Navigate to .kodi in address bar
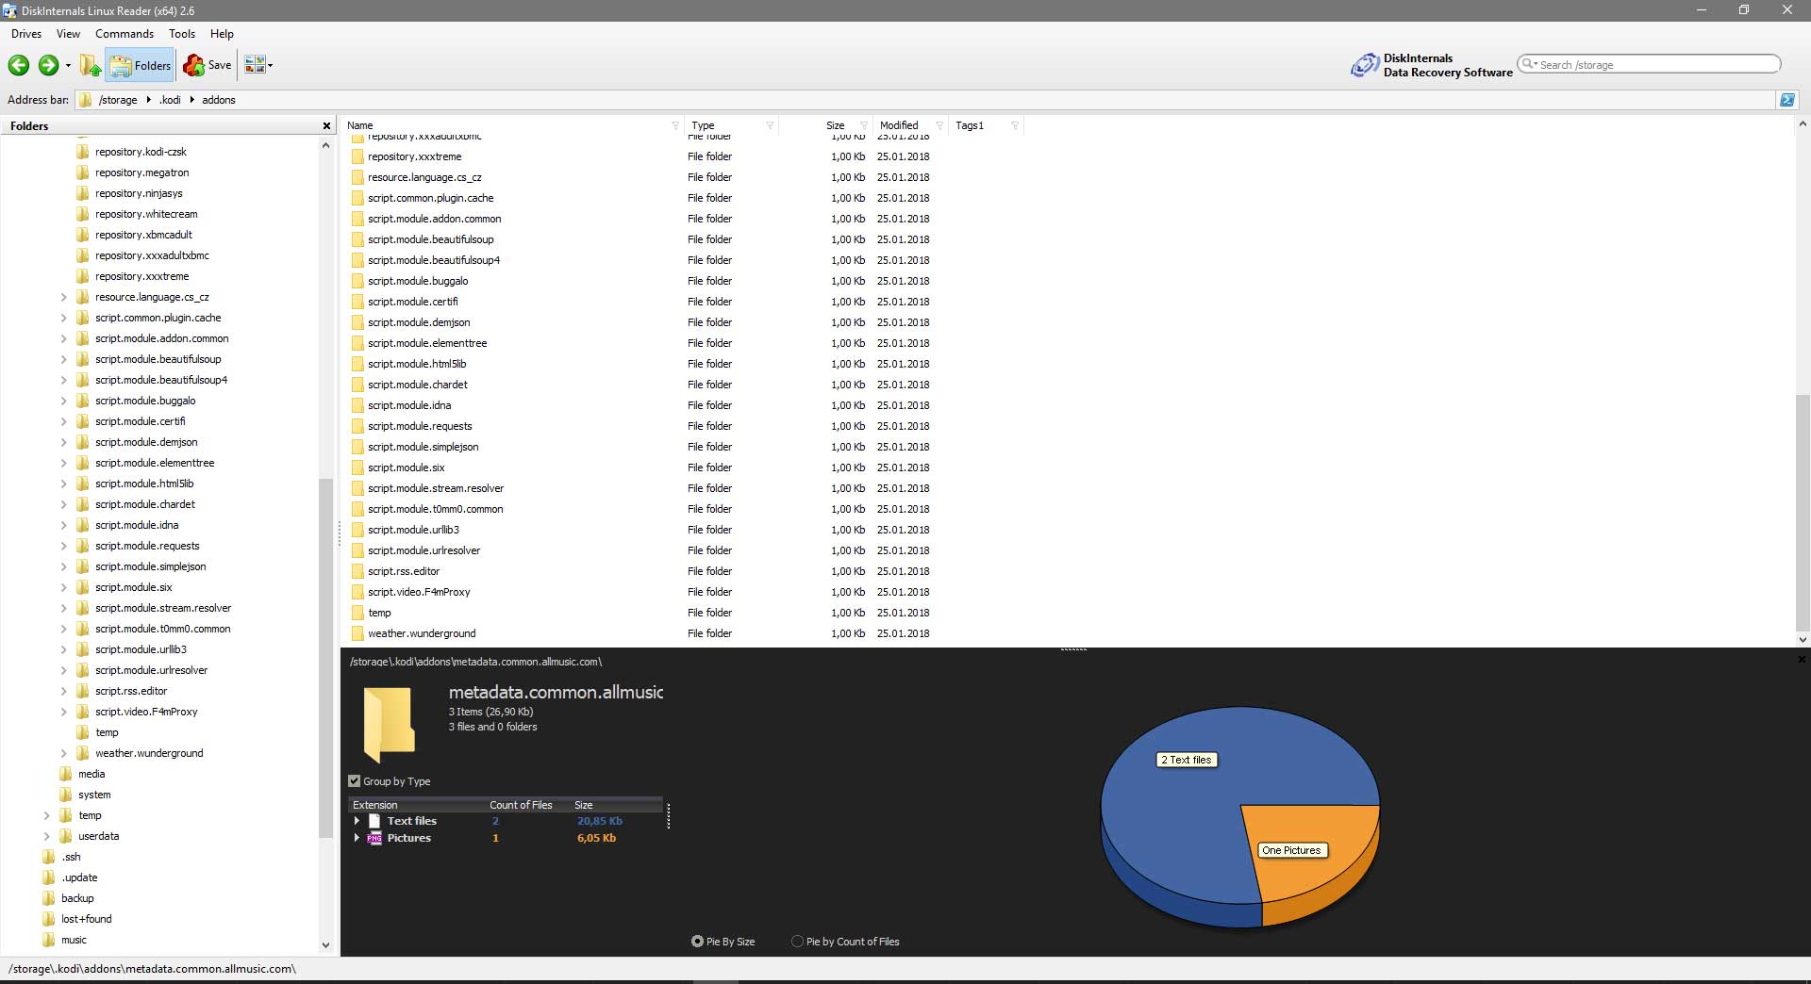1811x984 pixels. click(x=171, y=100)
